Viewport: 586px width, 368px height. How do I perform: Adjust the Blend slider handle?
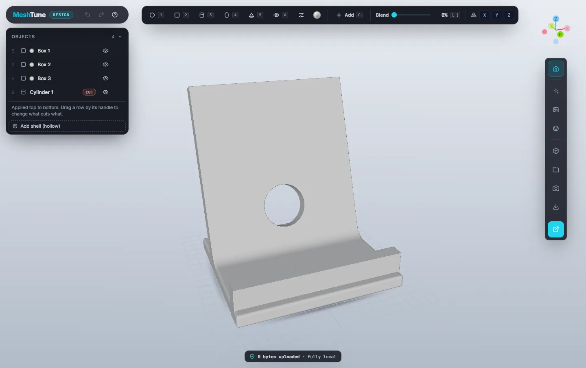pos(394,15)
